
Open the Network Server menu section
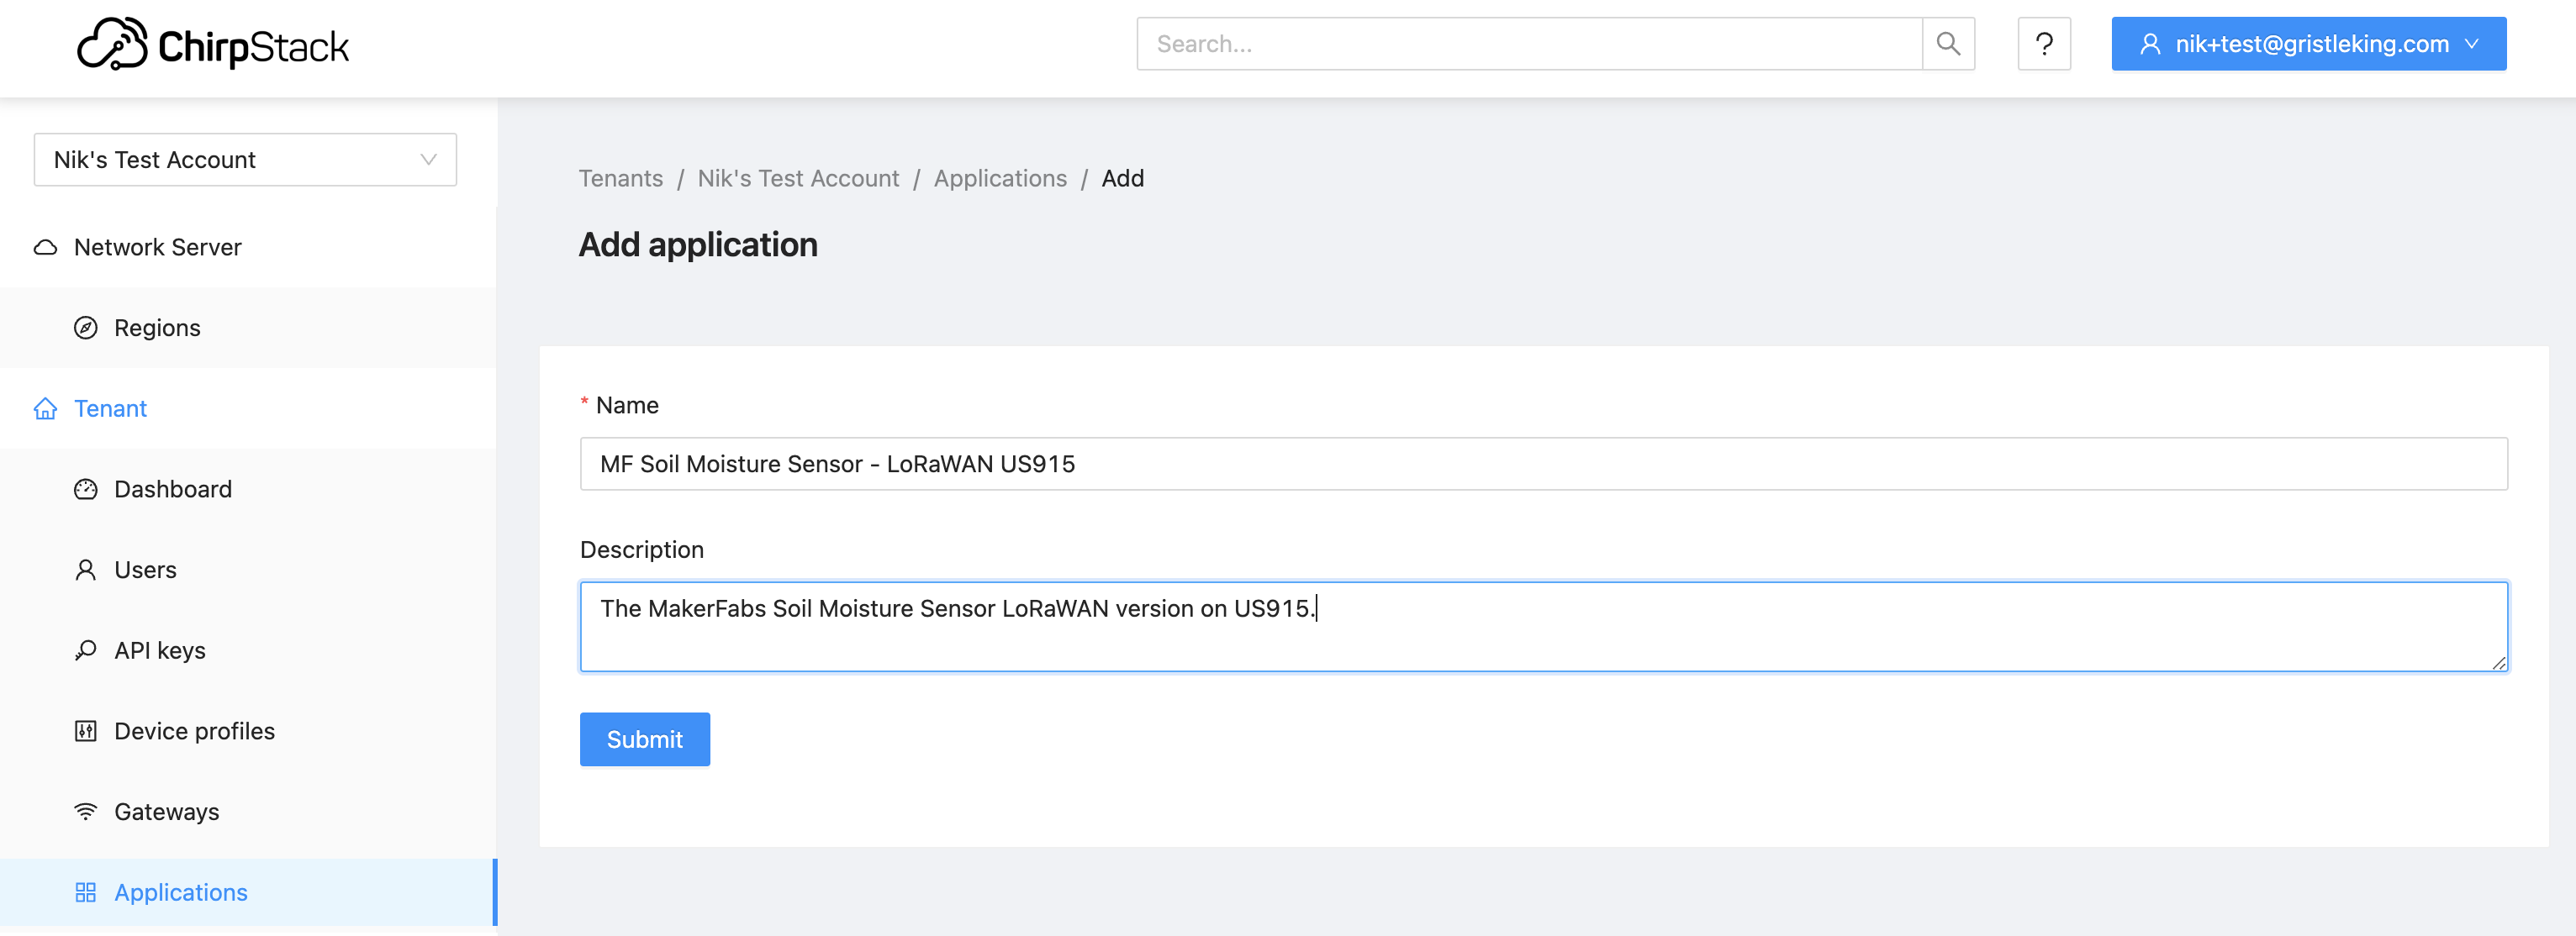(x=157, y=247)
